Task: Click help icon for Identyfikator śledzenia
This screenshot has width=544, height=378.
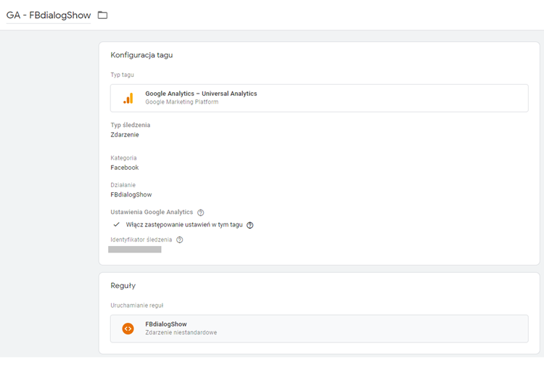Action: (x=180, y=239)
